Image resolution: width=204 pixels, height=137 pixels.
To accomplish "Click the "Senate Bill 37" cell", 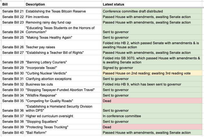I will [x=13, y=116].
